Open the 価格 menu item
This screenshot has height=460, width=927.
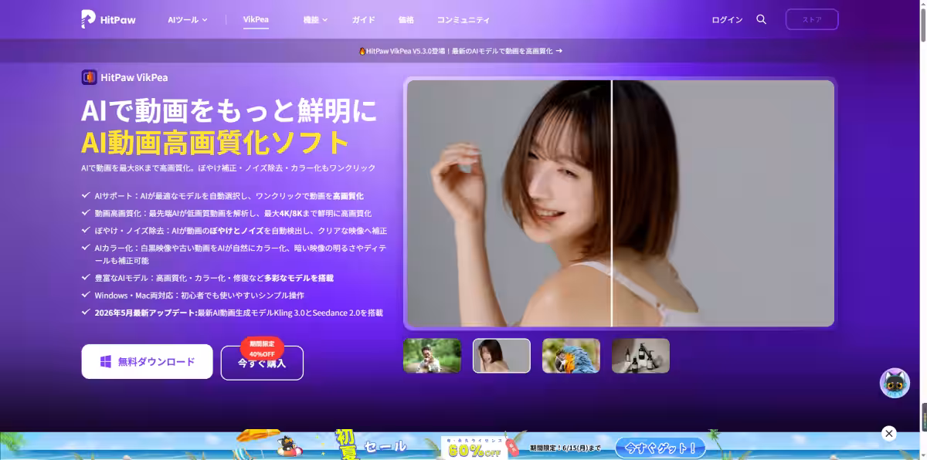tap(406, 19)
